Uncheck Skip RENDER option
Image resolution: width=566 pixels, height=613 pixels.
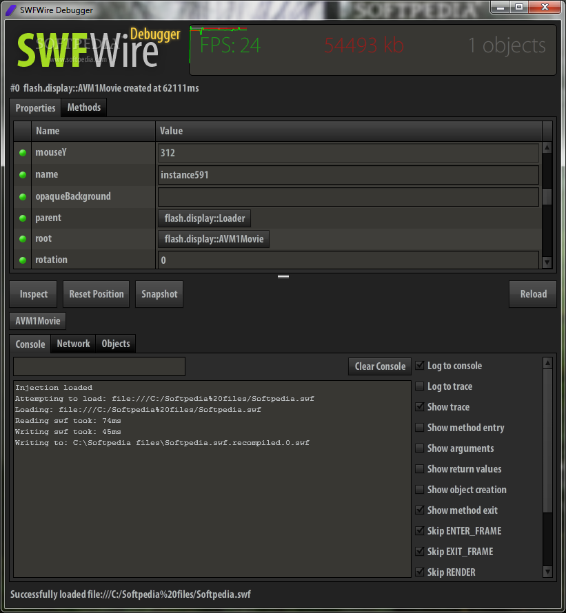(x=420, y=572)
